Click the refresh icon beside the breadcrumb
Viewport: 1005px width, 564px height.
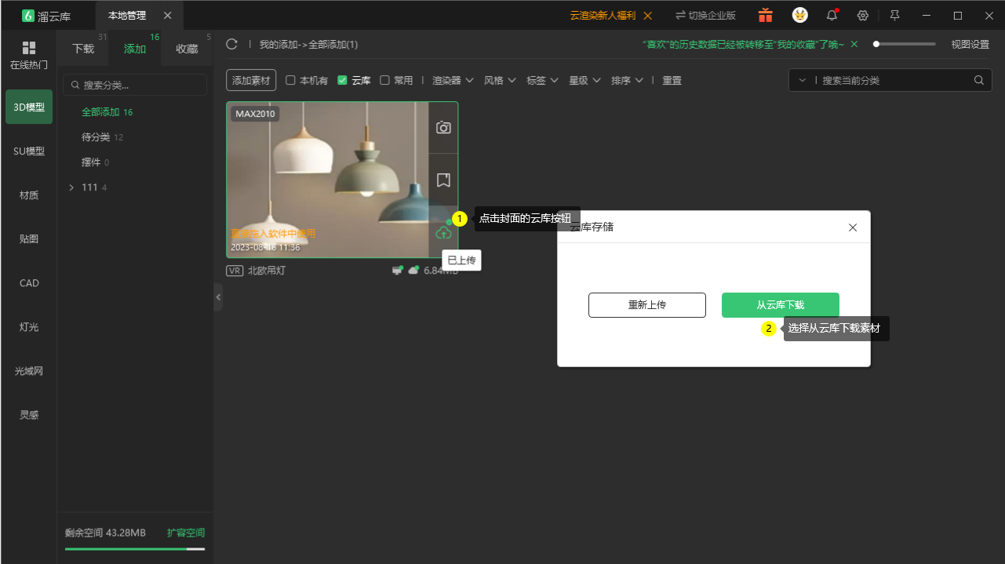[x=231, y=45]
